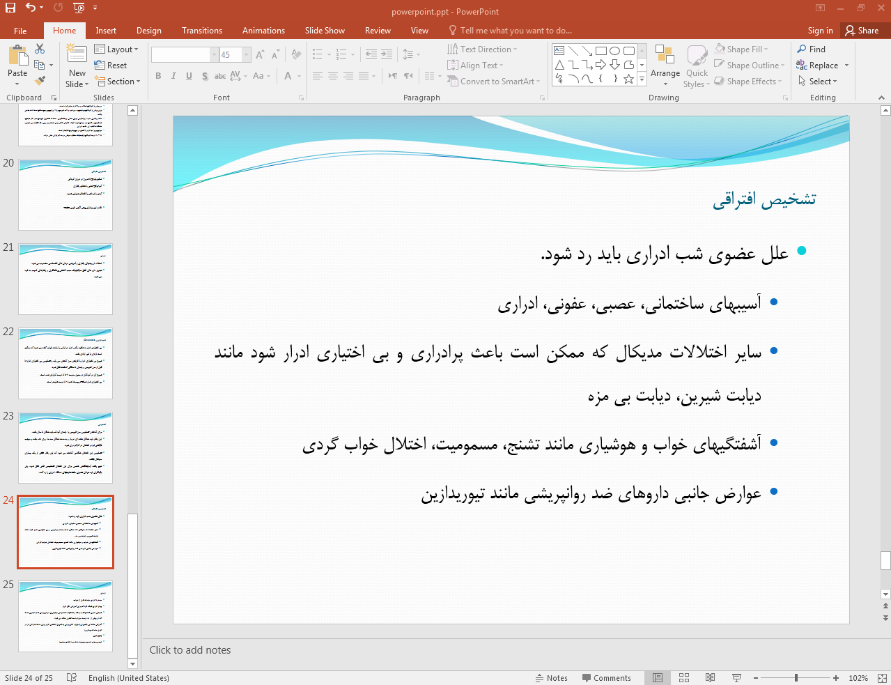Center text alignment icon
The width and height of the screenshot is (891, 685).
pos(333,76)
